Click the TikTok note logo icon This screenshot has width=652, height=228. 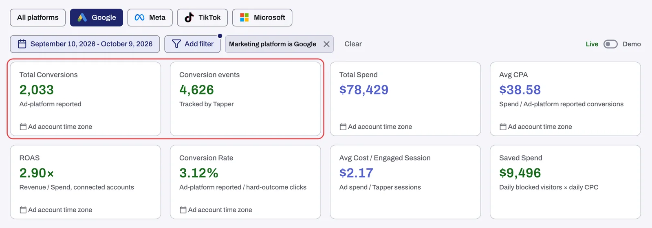coord(189,18)
